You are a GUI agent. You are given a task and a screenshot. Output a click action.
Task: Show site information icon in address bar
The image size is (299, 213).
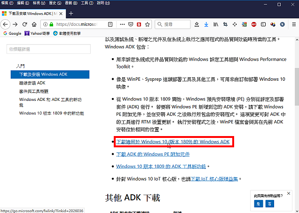click(45, 24)
